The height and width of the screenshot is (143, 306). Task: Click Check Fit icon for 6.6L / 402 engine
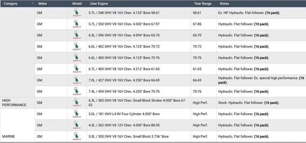(76, 47)
